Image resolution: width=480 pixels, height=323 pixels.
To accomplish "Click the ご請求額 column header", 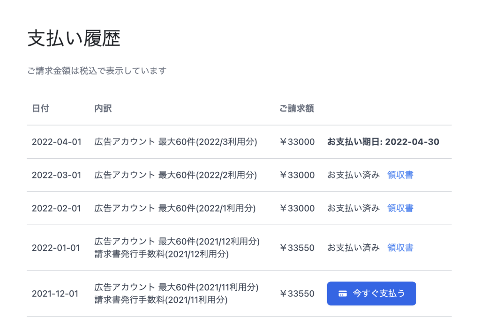I will click(297, 109).
